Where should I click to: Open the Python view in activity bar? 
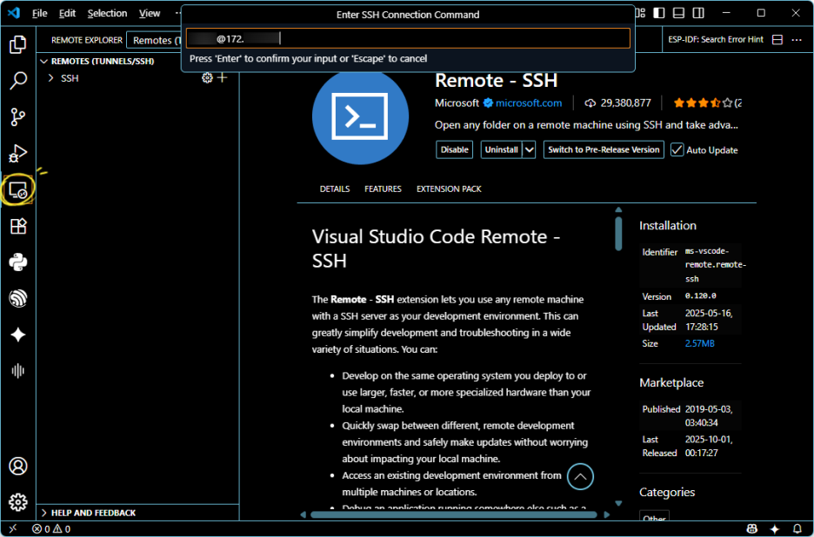[18, 262]
